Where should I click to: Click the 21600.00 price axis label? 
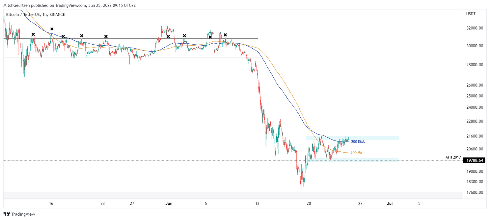[x=475, y=136]
